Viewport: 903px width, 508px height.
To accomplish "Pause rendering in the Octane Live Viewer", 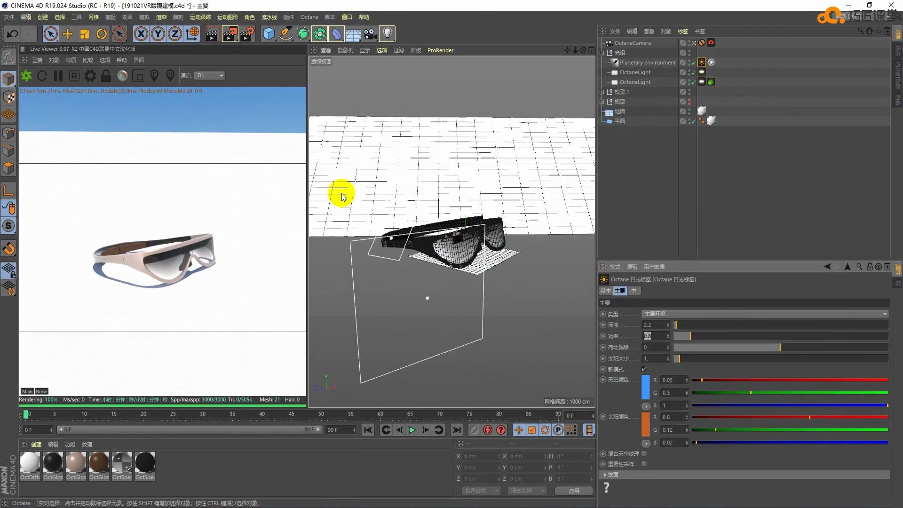I will pos(58,76).
